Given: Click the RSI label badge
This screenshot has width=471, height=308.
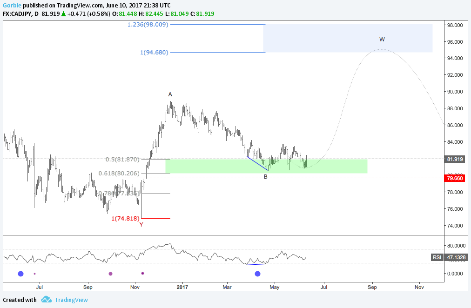Looking at the screenshot, I should pos(437,257).
